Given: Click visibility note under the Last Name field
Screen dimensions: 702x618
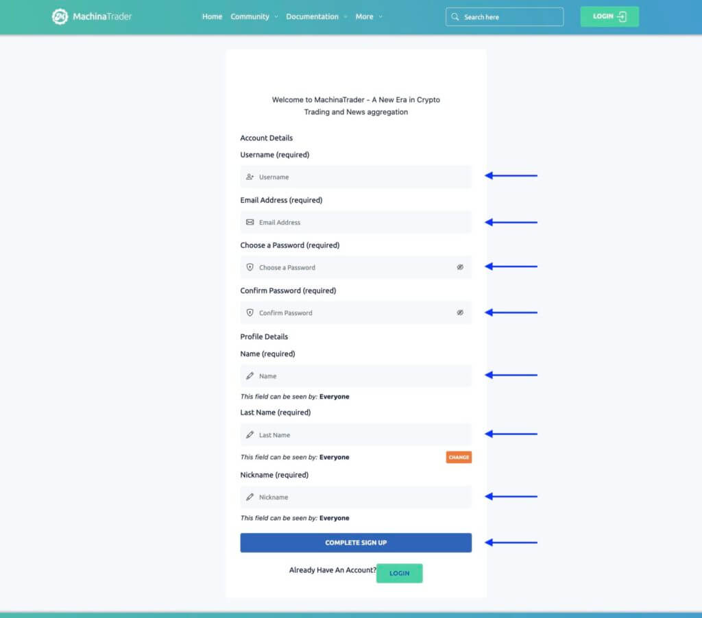Looking at the screenshot, I should (x=295, y=457).
